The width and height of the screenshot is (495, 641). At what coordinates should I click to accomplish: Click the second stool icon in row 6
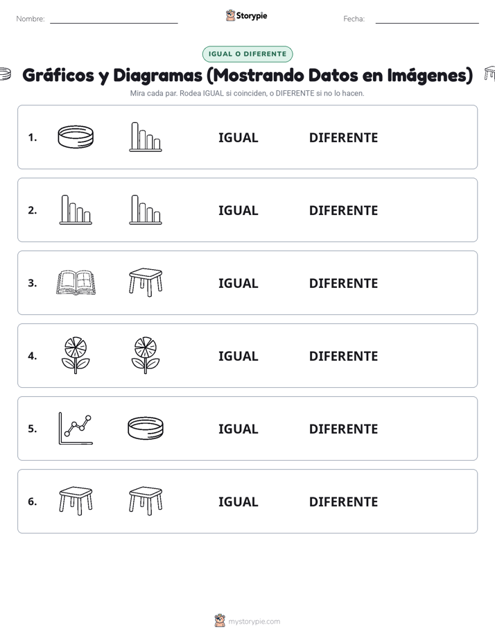pos(146,501)
